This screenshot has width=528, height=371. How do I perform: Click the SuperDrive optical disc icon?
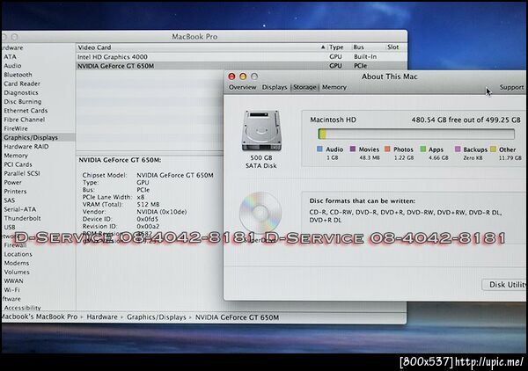coord(260,213)
